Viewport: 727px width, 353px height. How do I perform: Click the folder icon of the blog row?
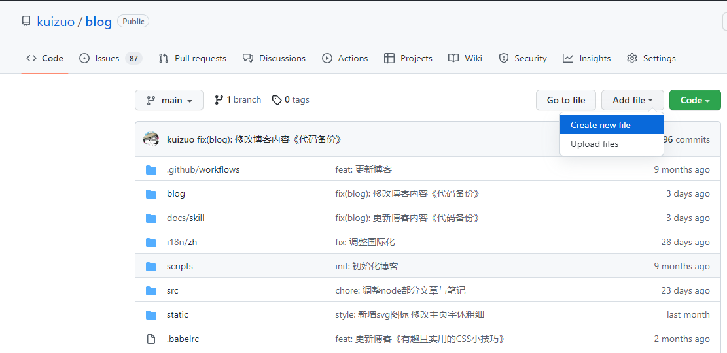pyautogui.click(x=151, y=193)
